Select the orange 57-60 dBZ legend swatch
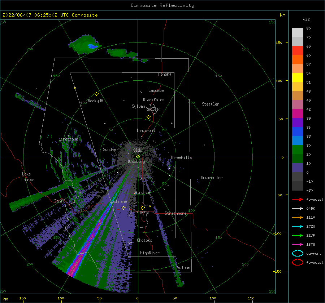This screenshot has width=325, height=303. (298, 60)
